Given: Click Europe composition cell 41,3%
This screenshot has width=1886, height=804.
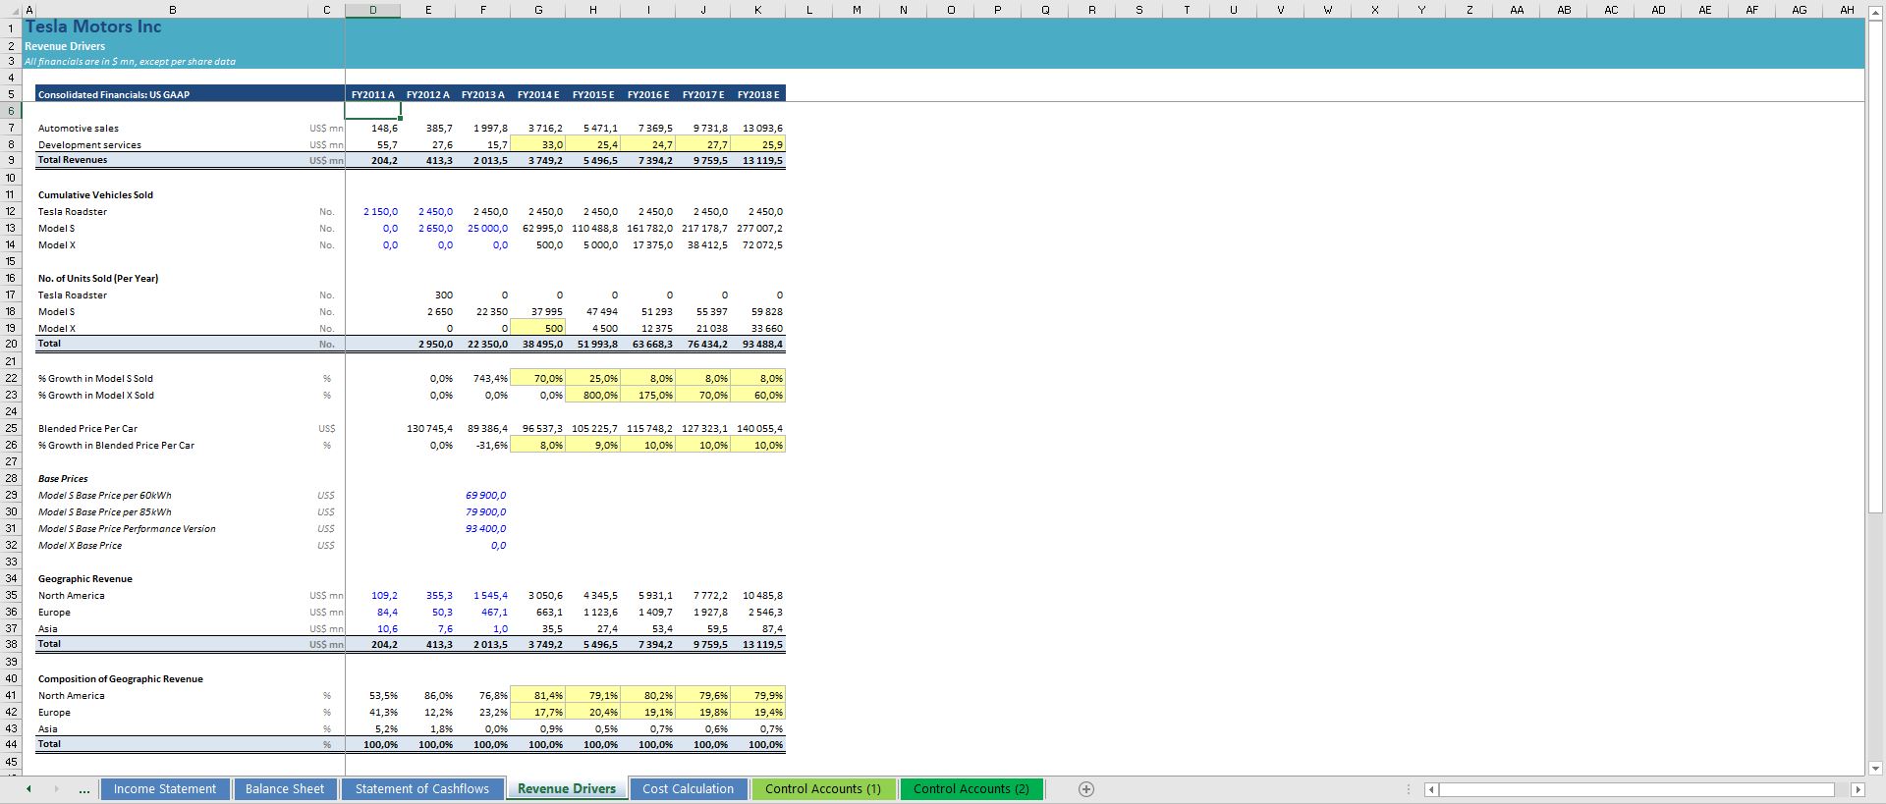Looking at the screenshot, I should (x=373, y=712).
